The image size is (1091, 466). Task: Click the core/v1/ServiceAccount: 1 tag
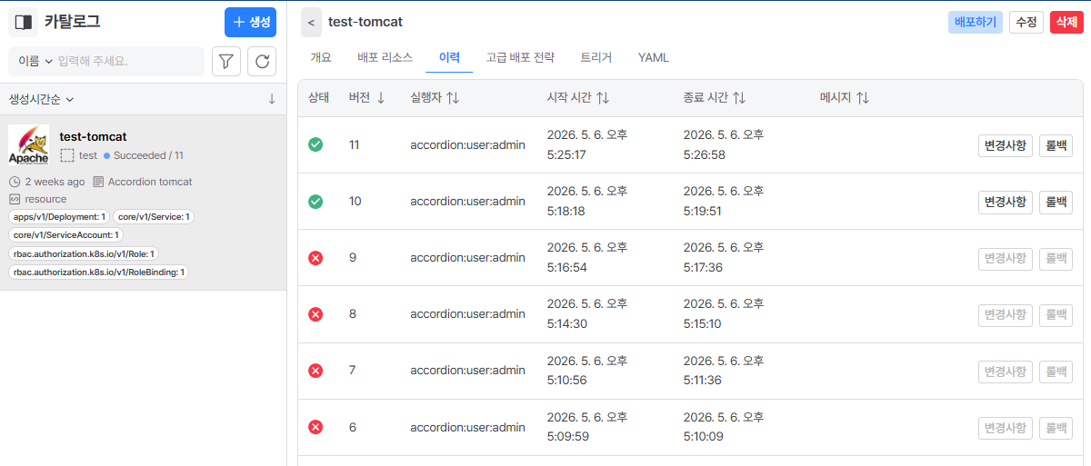click(66, 235)
